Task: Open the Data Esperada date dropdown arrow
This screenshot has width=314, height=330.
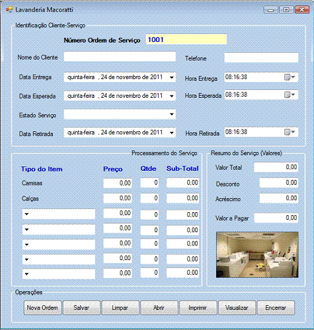Action: click(x=172, y=96)
